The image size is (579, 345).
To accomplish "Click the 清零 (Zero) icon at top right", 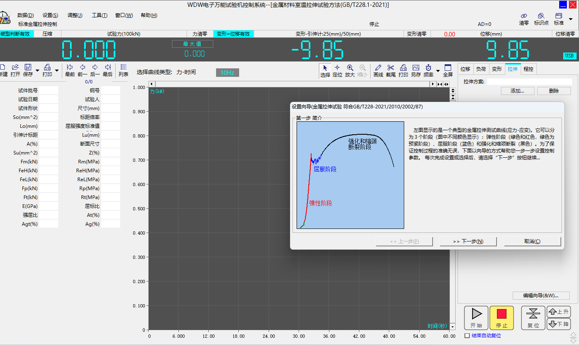I will 524,19.
